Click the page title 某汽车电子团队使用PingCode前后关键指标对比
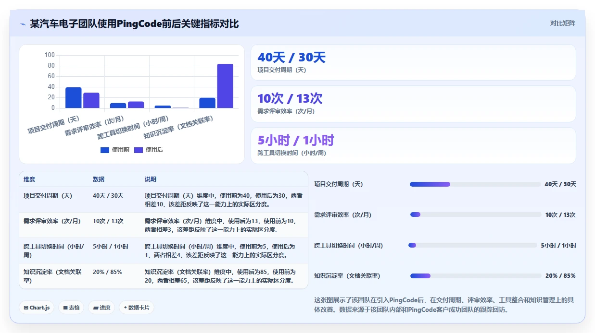595x333 pixels. [134, 24]
